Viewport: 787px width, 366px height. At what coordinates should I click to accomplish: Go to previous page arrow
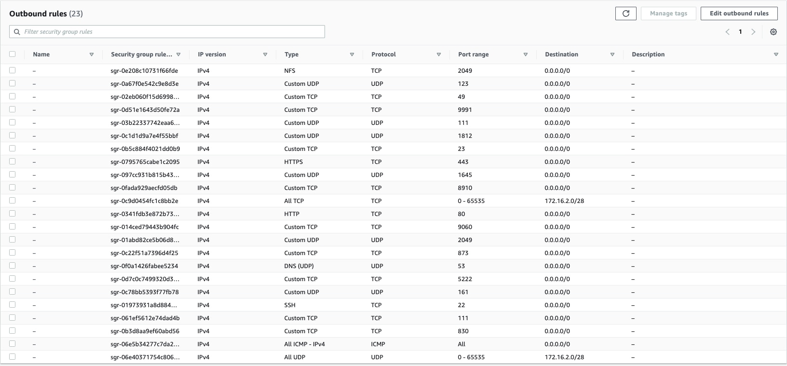[728, 32]
